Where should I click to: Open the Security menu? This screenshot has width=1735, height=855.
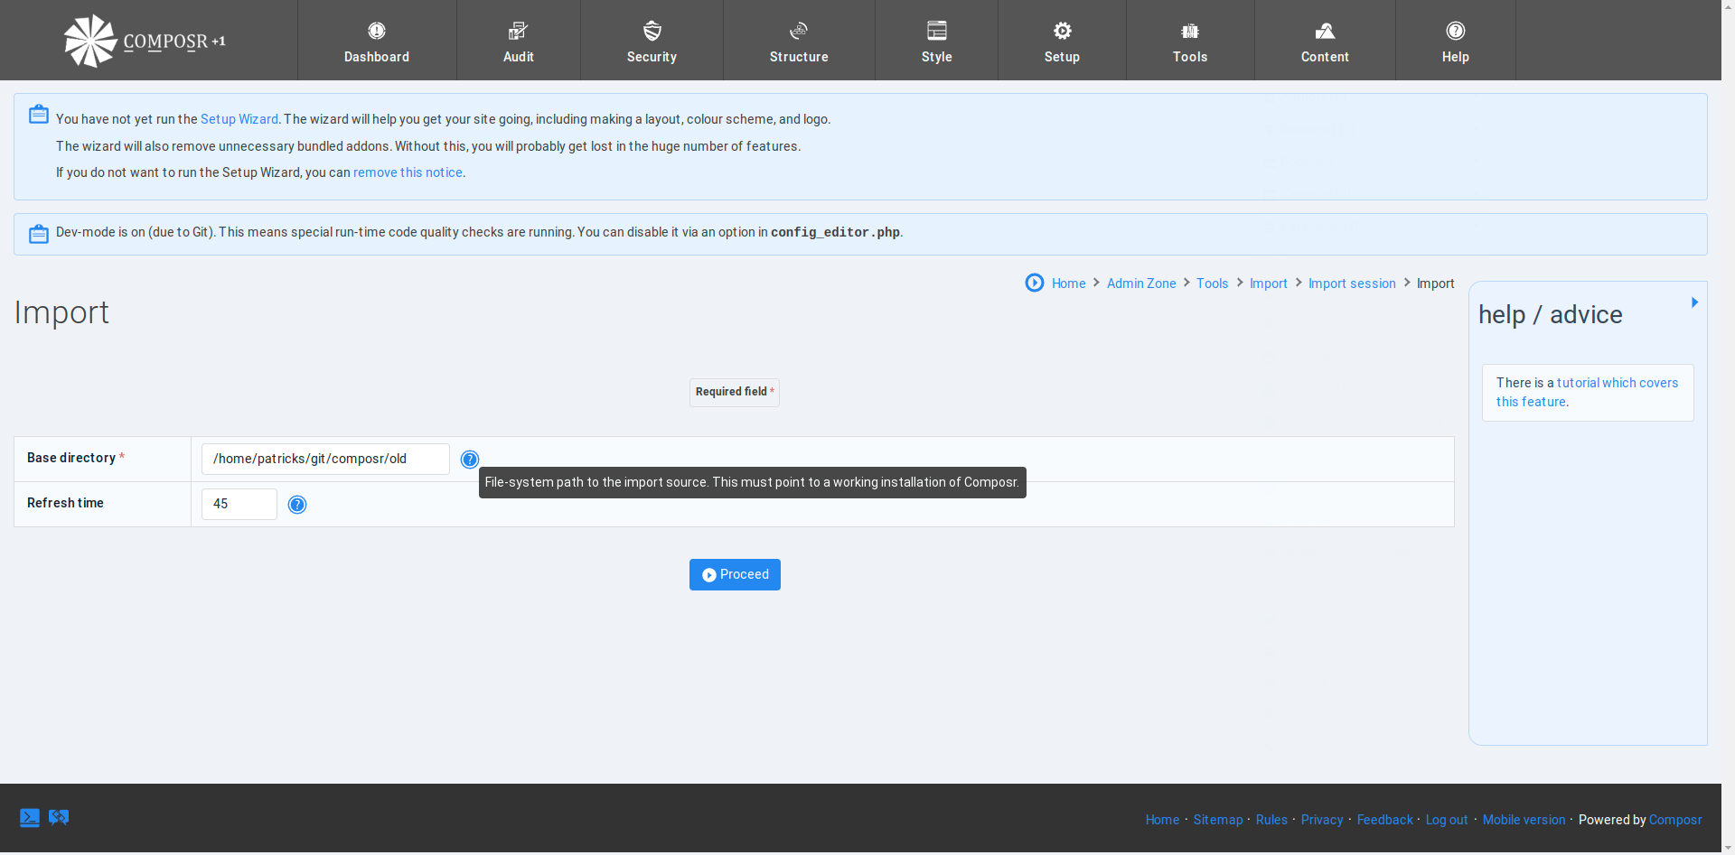(x=652, y=41)
